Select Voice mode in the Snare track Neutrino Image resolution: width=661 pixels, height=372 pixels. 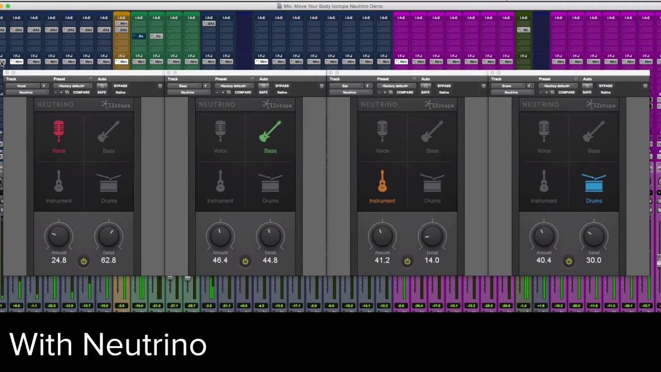(544, 137)
